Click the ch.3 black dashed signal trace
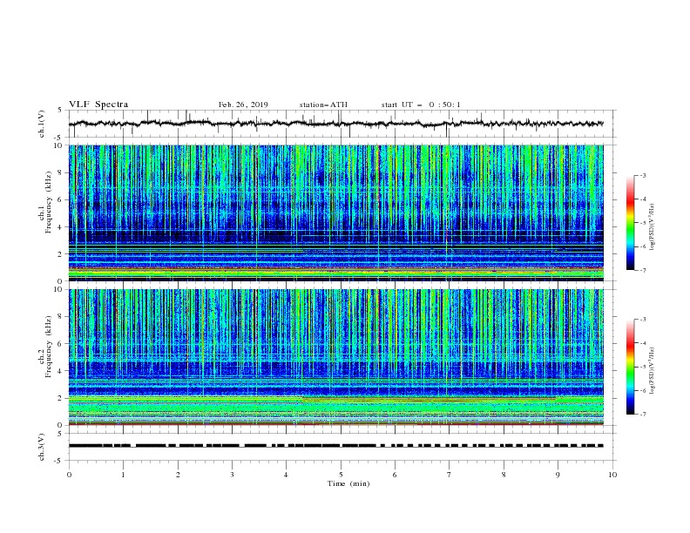 [x=336, y=446]
